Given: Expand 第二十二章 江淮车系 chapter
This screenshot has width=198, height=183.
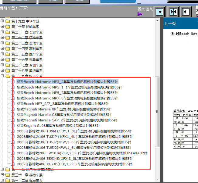Looking at the screenshot, I should tap(2, 38).
